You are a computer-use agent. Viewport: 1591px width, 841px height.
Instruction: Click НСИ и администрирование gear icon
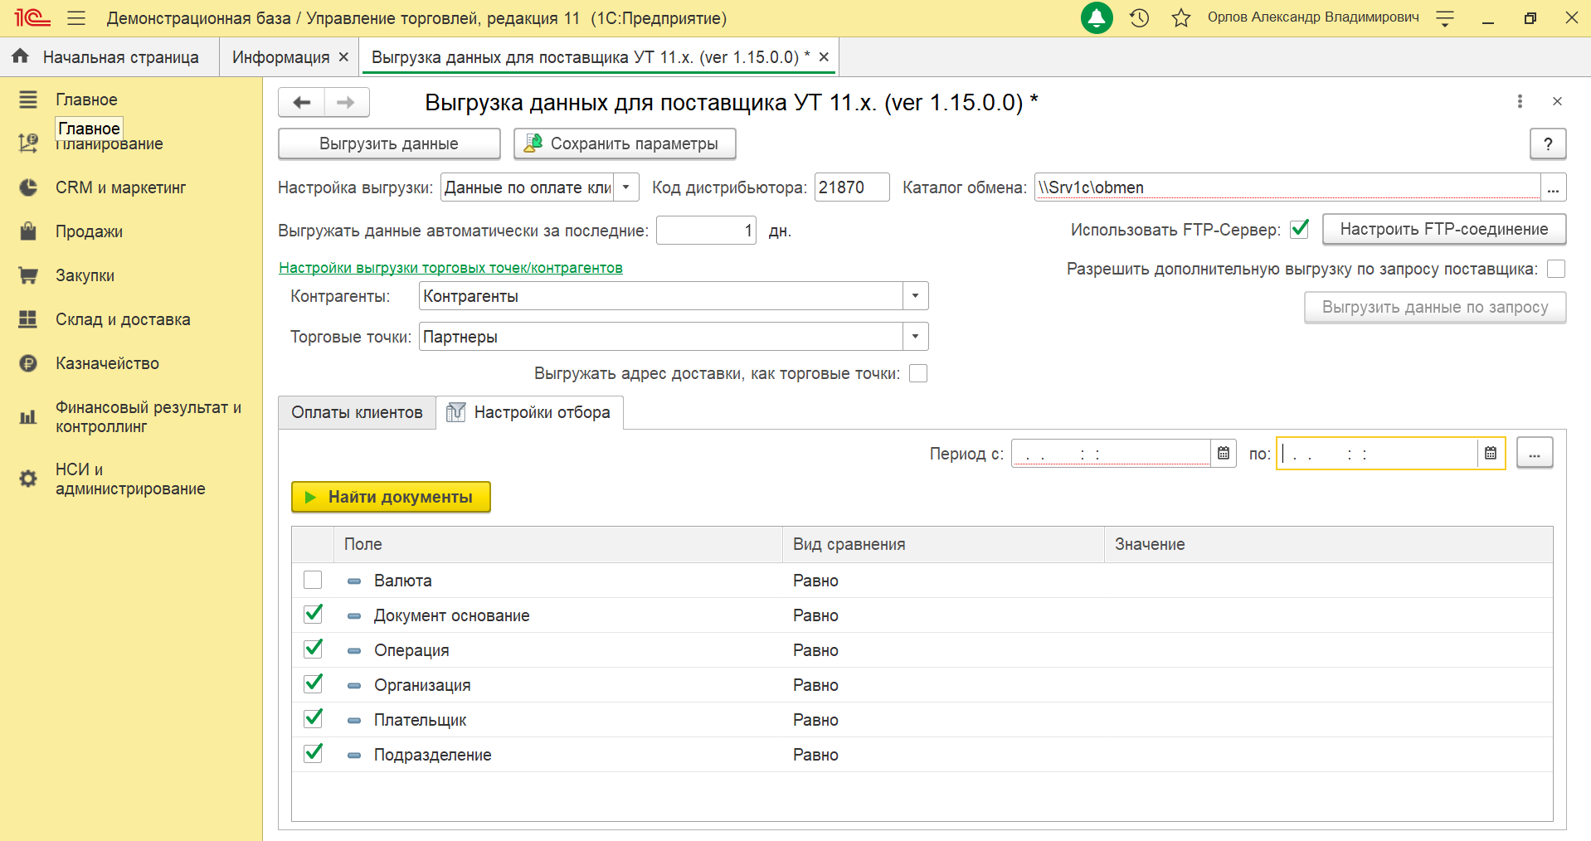tap(28, 479)
